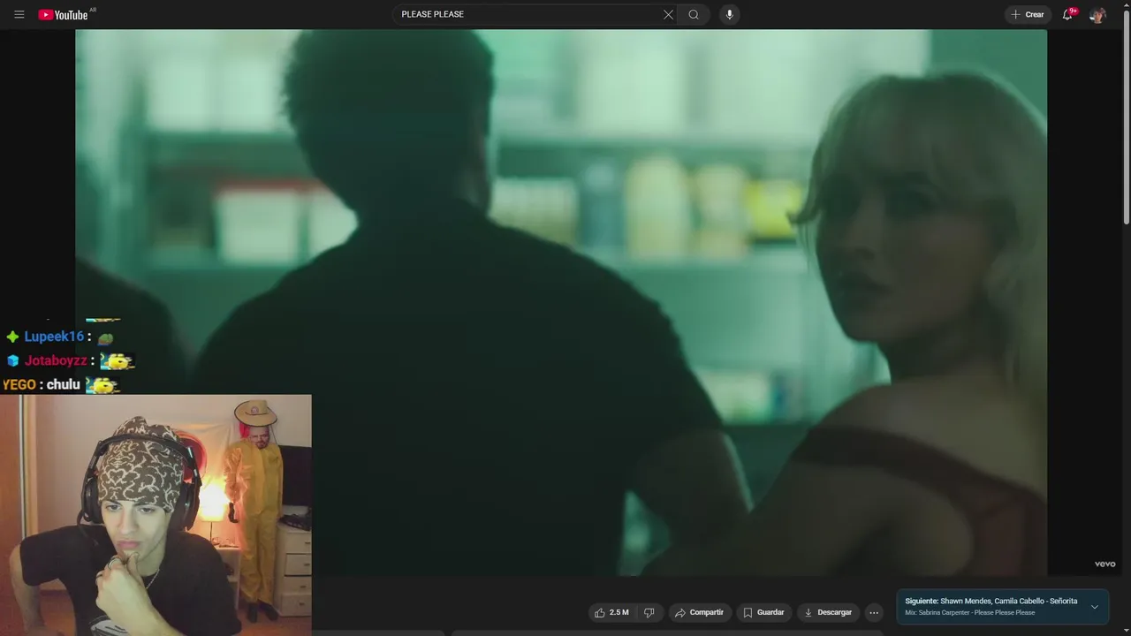1131x636 pixels.
Task: Save video with Guardar button
Action: click(x=763, y=612)
